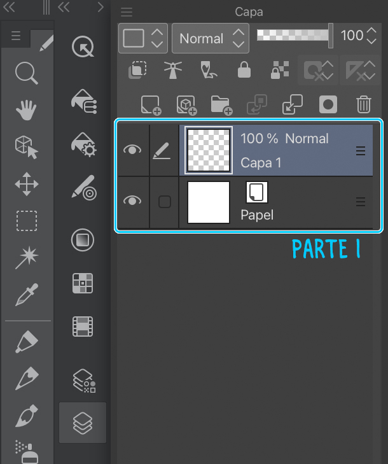The image size is (388, 464).
Task: Select the Zoom magnifier tool
Action: tap(26, 73)
